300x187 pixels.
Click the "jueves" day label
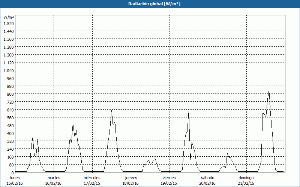[131, 178]
